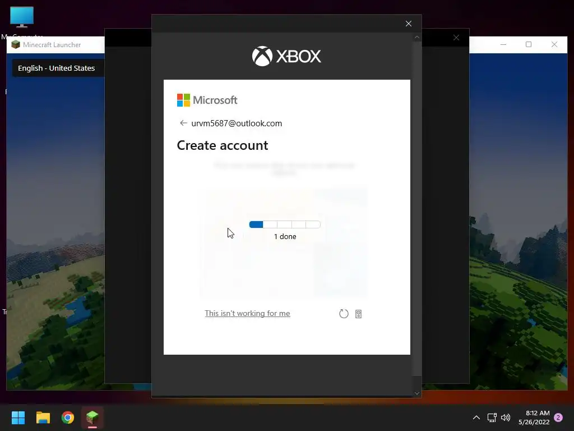Click the Minecraft Launcher title bar icon

pyautogui.click(x=16, y=45)
